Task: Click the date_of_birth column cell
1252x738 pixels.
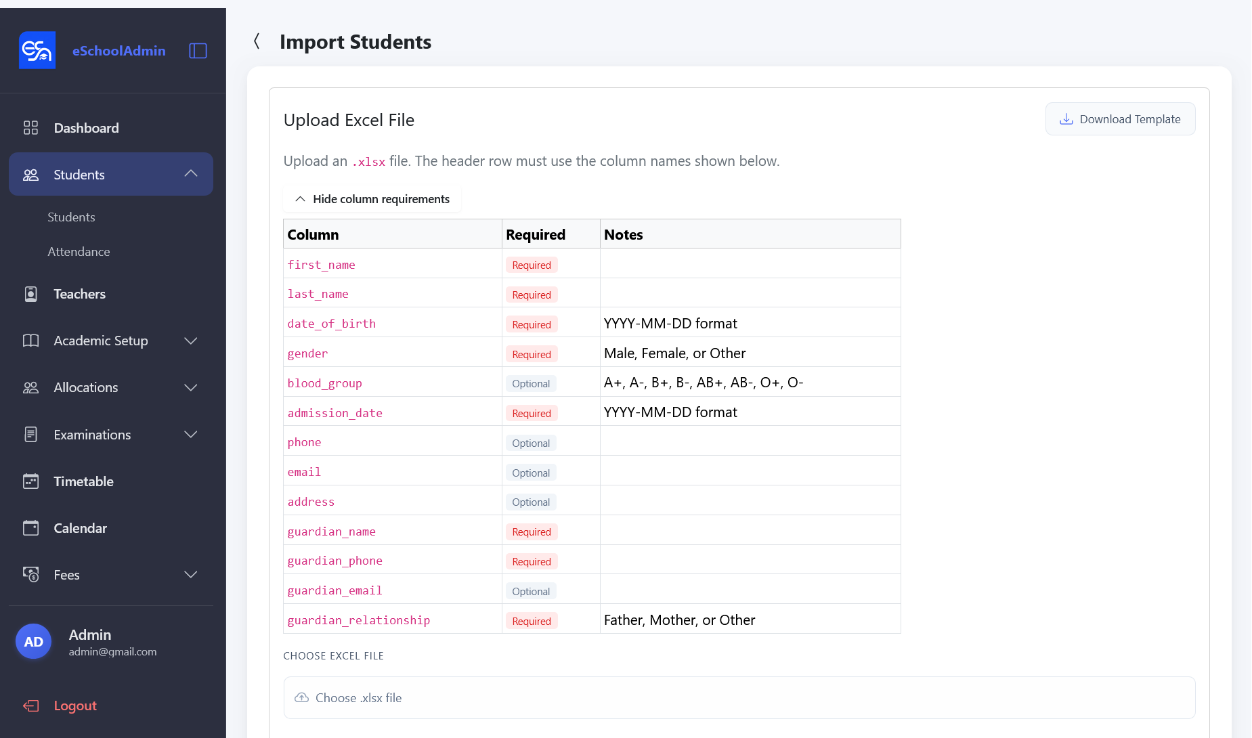Action: pyautogui.click(x=392, y=324)
